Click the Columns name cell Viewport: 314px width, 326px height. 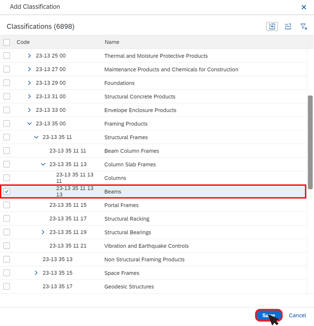(115, 178)
